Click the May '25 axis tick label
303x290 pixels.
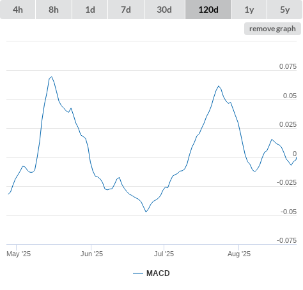[x=19, y=254]
